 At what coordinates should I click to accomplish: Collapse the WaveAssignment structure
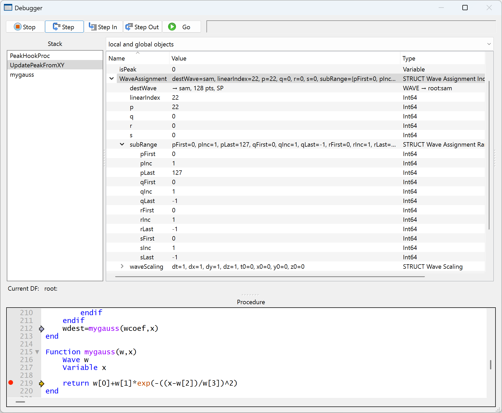pyautogui.click(x=112, y=79)
